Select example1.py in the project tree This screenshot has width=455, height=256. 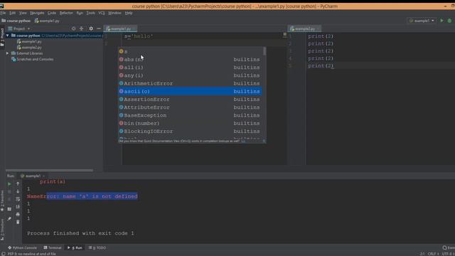[x=31, y=41]
